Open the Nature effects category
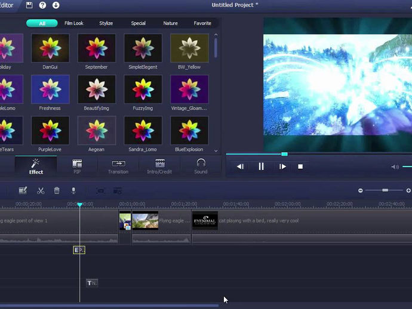412x309 pixels. click(x=170, y=23)
